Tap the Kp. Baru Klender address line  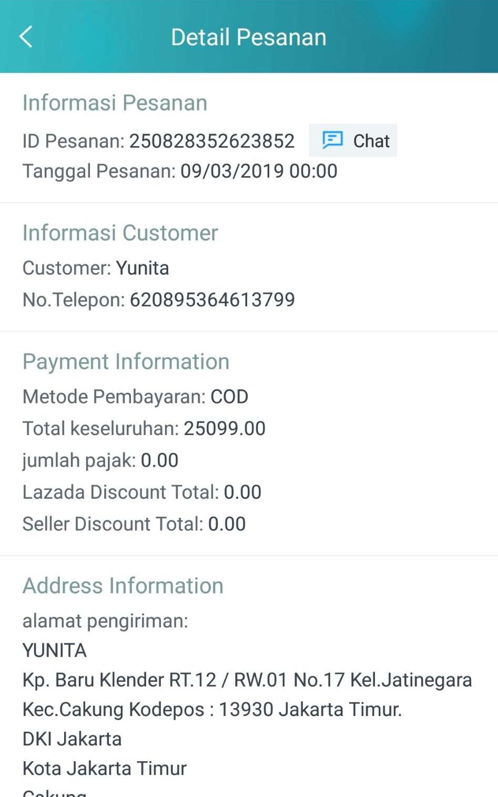click(247, 680)
